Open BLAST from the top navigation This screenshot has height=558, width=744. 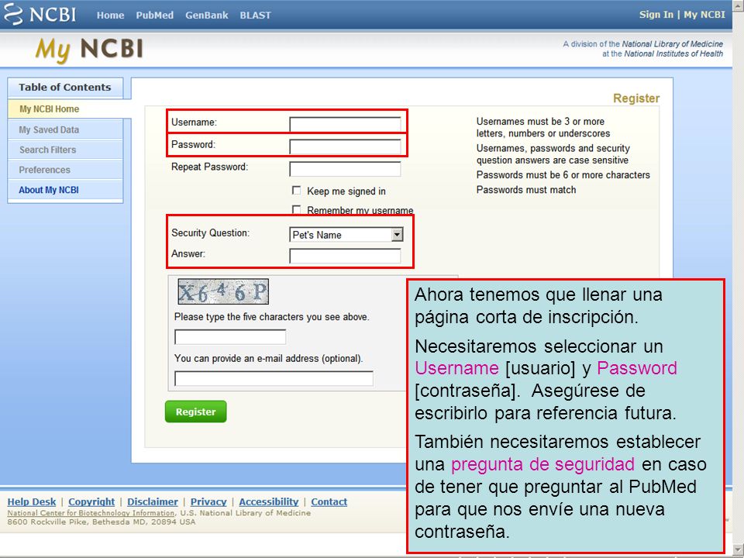255,15
